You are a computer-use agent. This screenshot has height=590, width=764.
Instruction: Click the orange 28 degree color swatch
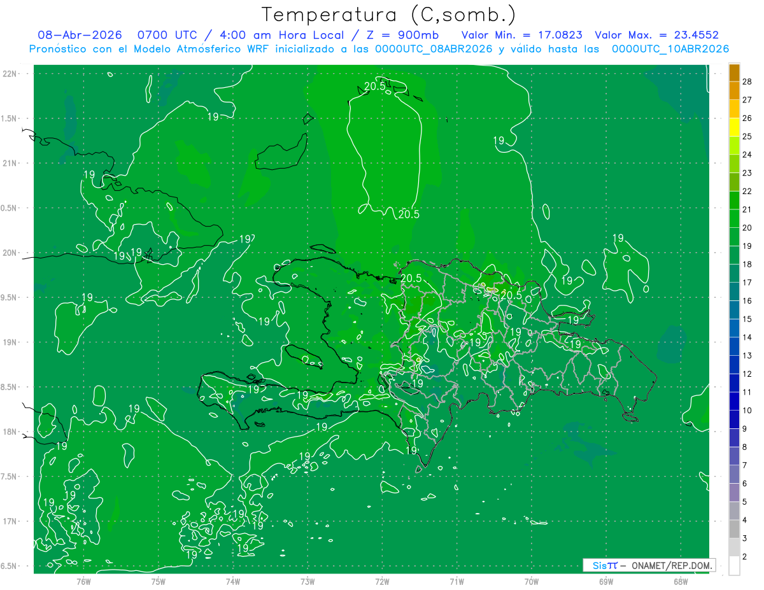734,73
